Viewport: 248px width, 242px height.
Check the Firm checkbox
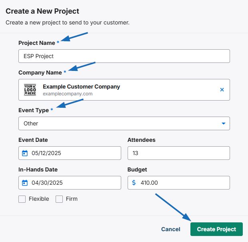click(x=59, y=199)
